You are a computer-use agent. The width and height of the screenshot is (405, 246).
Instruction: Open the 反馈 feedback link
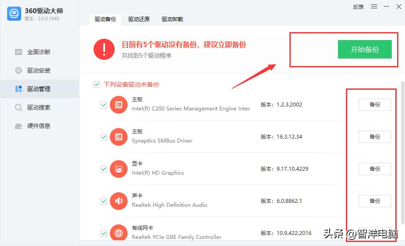[358, 7]
